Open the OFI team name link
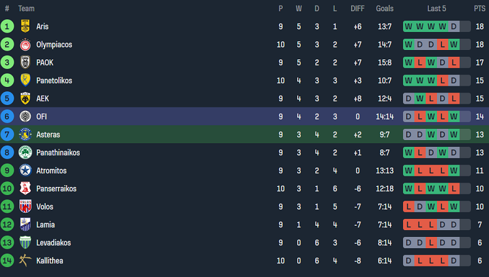Image resolution: width=489 pixels, height=277 pixels. (x=41, y=117)
